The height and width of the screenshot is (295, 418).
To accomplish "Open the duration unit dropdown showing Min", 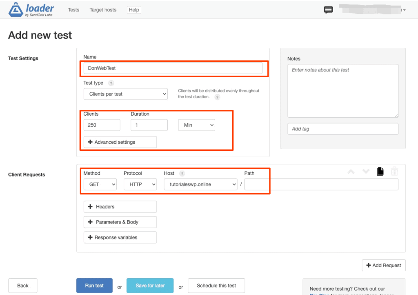I will coord(196,125).
